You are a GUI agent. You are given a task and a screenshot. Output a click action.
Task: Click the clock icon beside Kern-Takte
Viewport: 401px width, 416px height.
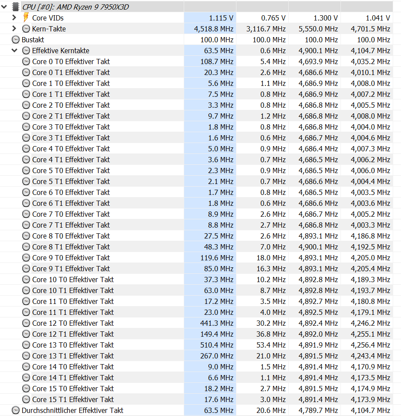coord(26,29)
